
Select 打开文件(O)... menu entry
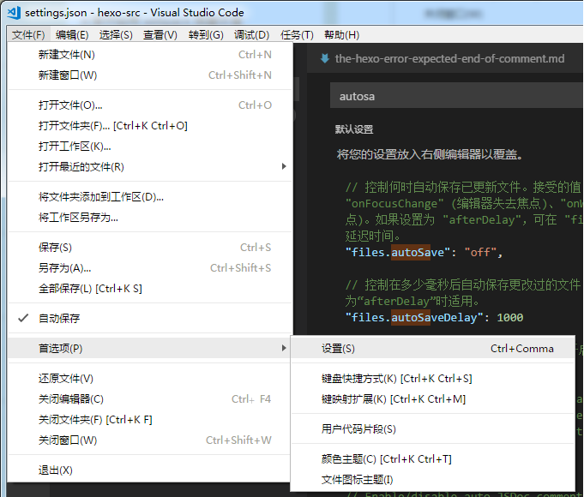[x=150, y=105]
